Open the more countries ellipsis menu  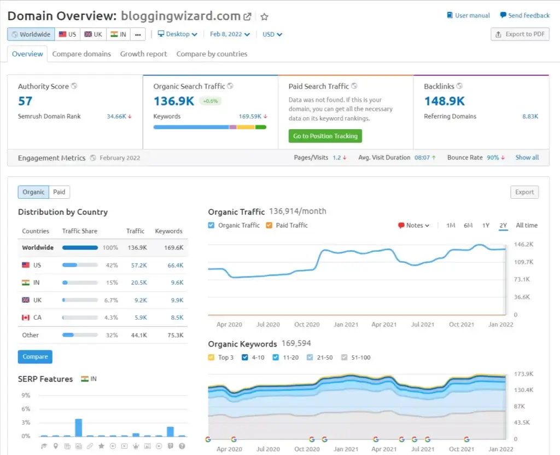pyautogui.click(x=138, y=34)
